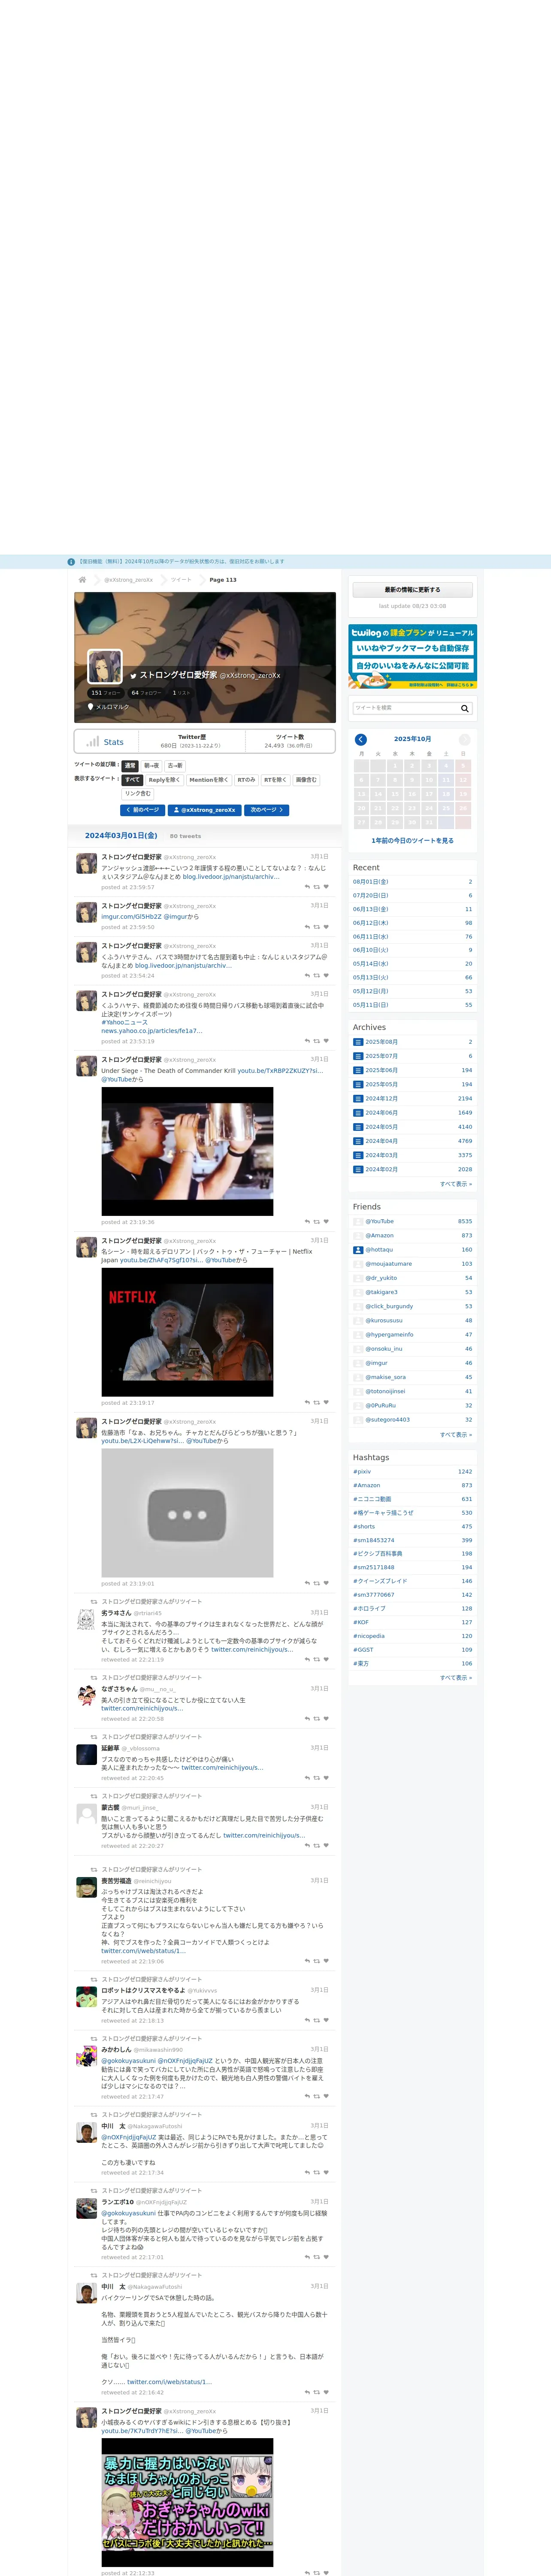This screenshot has height=2576, width=551.
Task: Go to 前のページ
Action: click(x=142, y=810)
